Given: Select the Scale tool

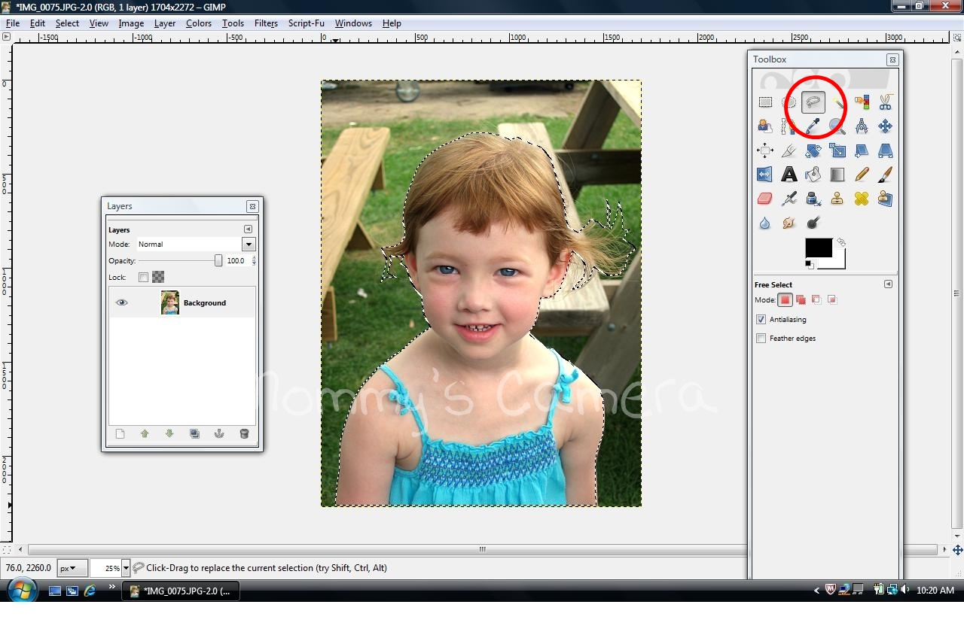Looking at the screenshot, I should click(837, 150).
